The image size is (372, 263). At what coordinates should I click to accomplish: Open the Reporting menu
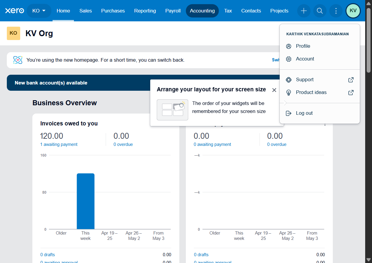[x=145, y=11]
